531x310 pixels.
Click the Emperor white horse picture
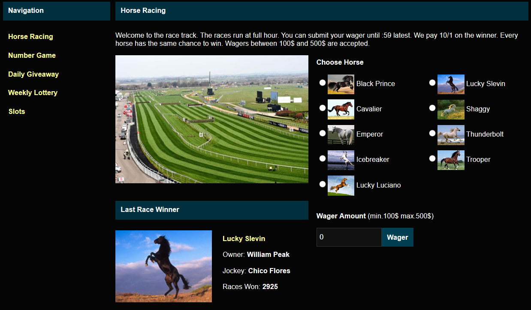341,134
